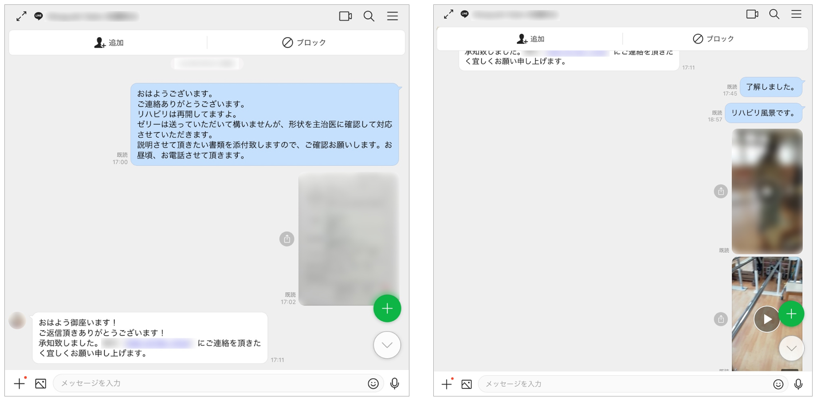Open the photo picker in left chat
Screen dimensions: 817x400
pyautogui.click(x=40, y=384)
